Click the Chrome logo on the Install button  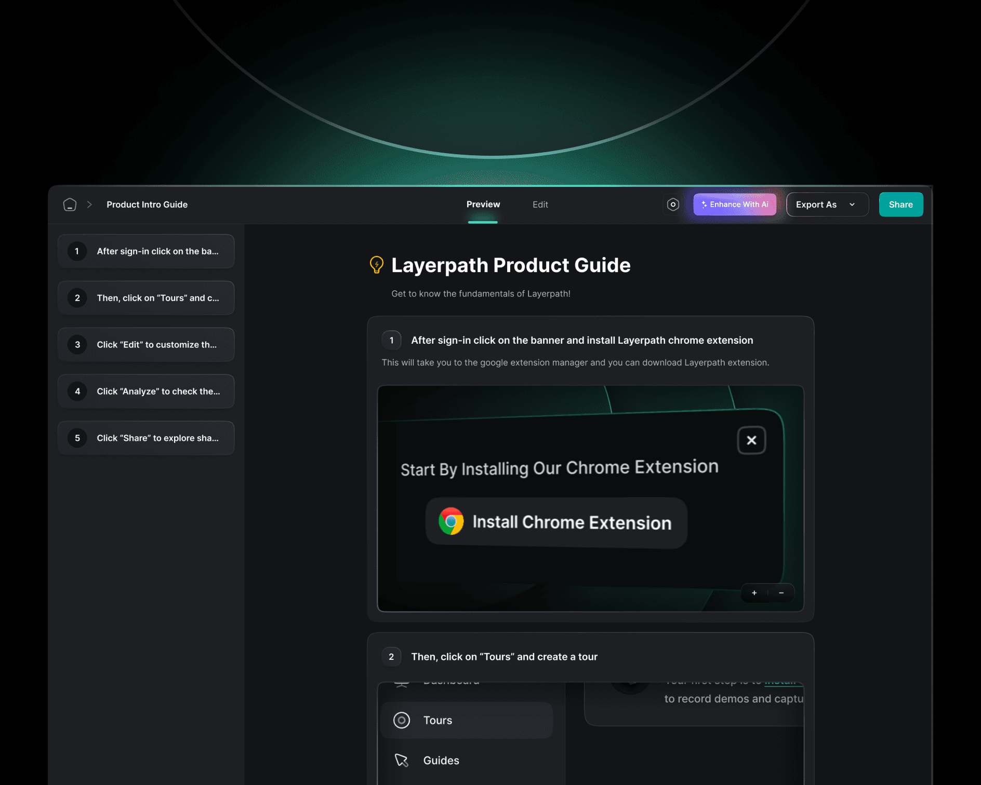pyautogui.click(x=451, y=522)
